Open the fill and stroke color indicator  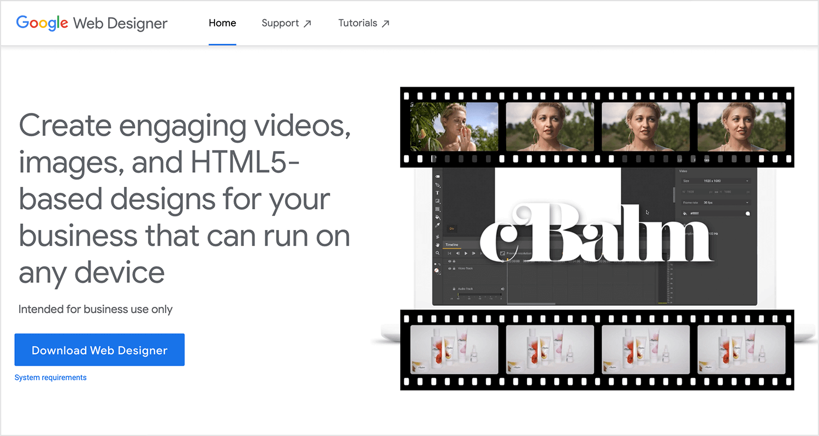437,271
